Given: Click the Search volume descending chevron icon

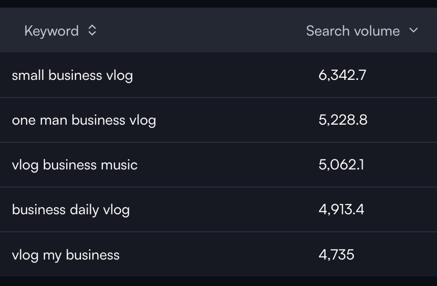Looking at the screenshot, I should click(414, 30).
